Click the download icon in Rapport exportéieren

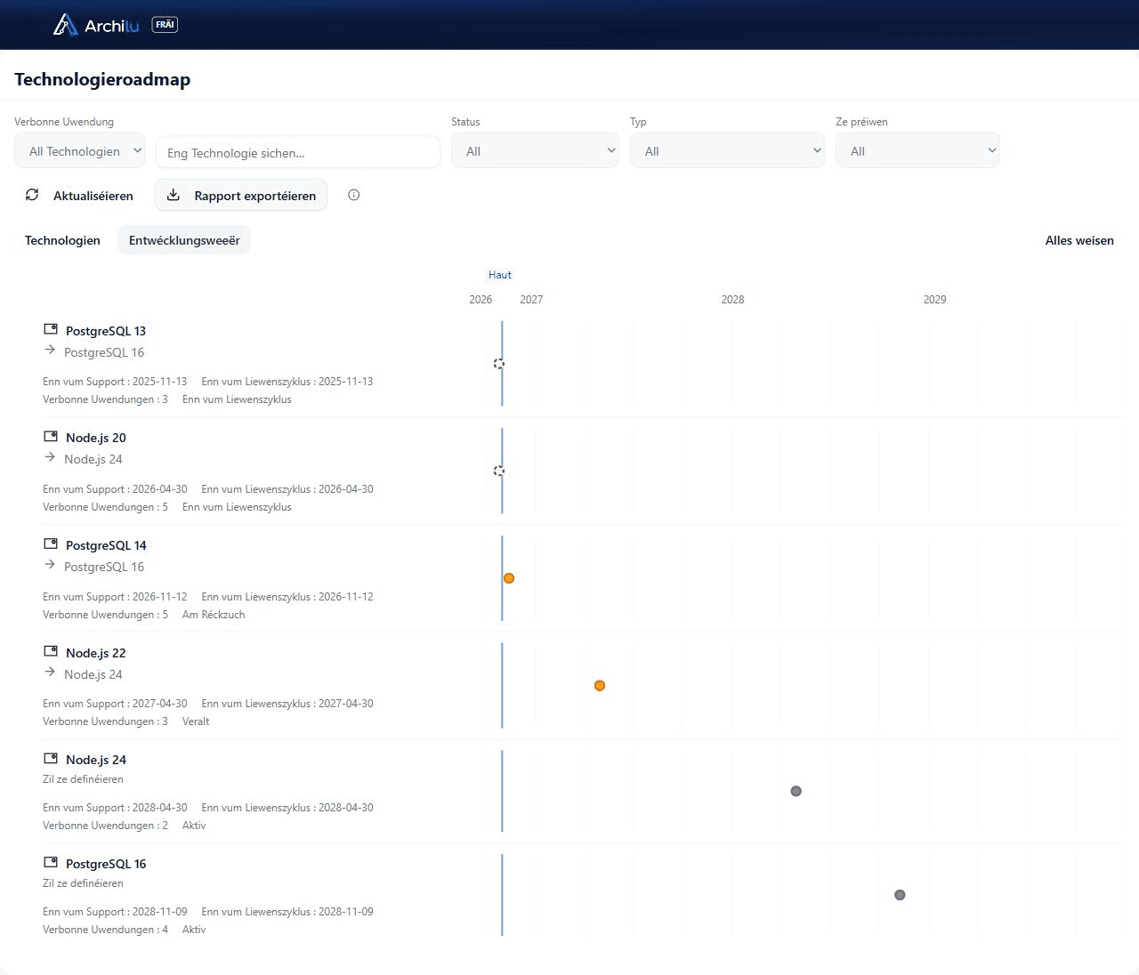point(174,195)
